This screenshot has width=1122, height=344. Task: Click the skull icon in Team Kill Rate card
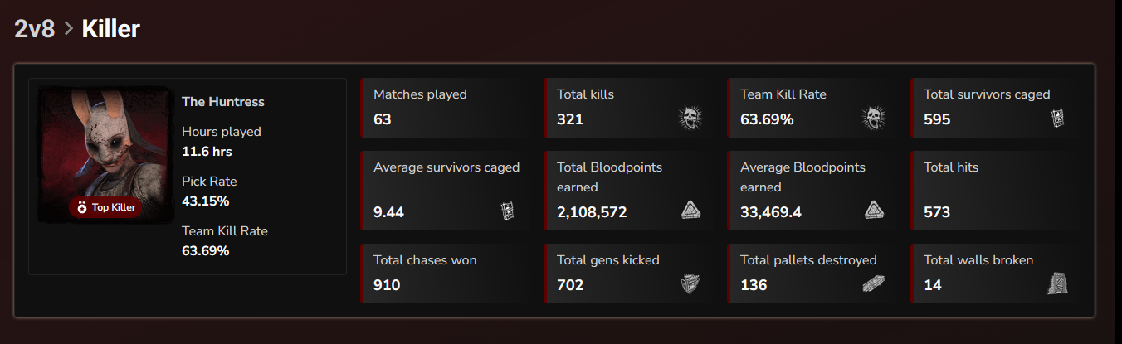pyautogui.click(x=873, y=118)
